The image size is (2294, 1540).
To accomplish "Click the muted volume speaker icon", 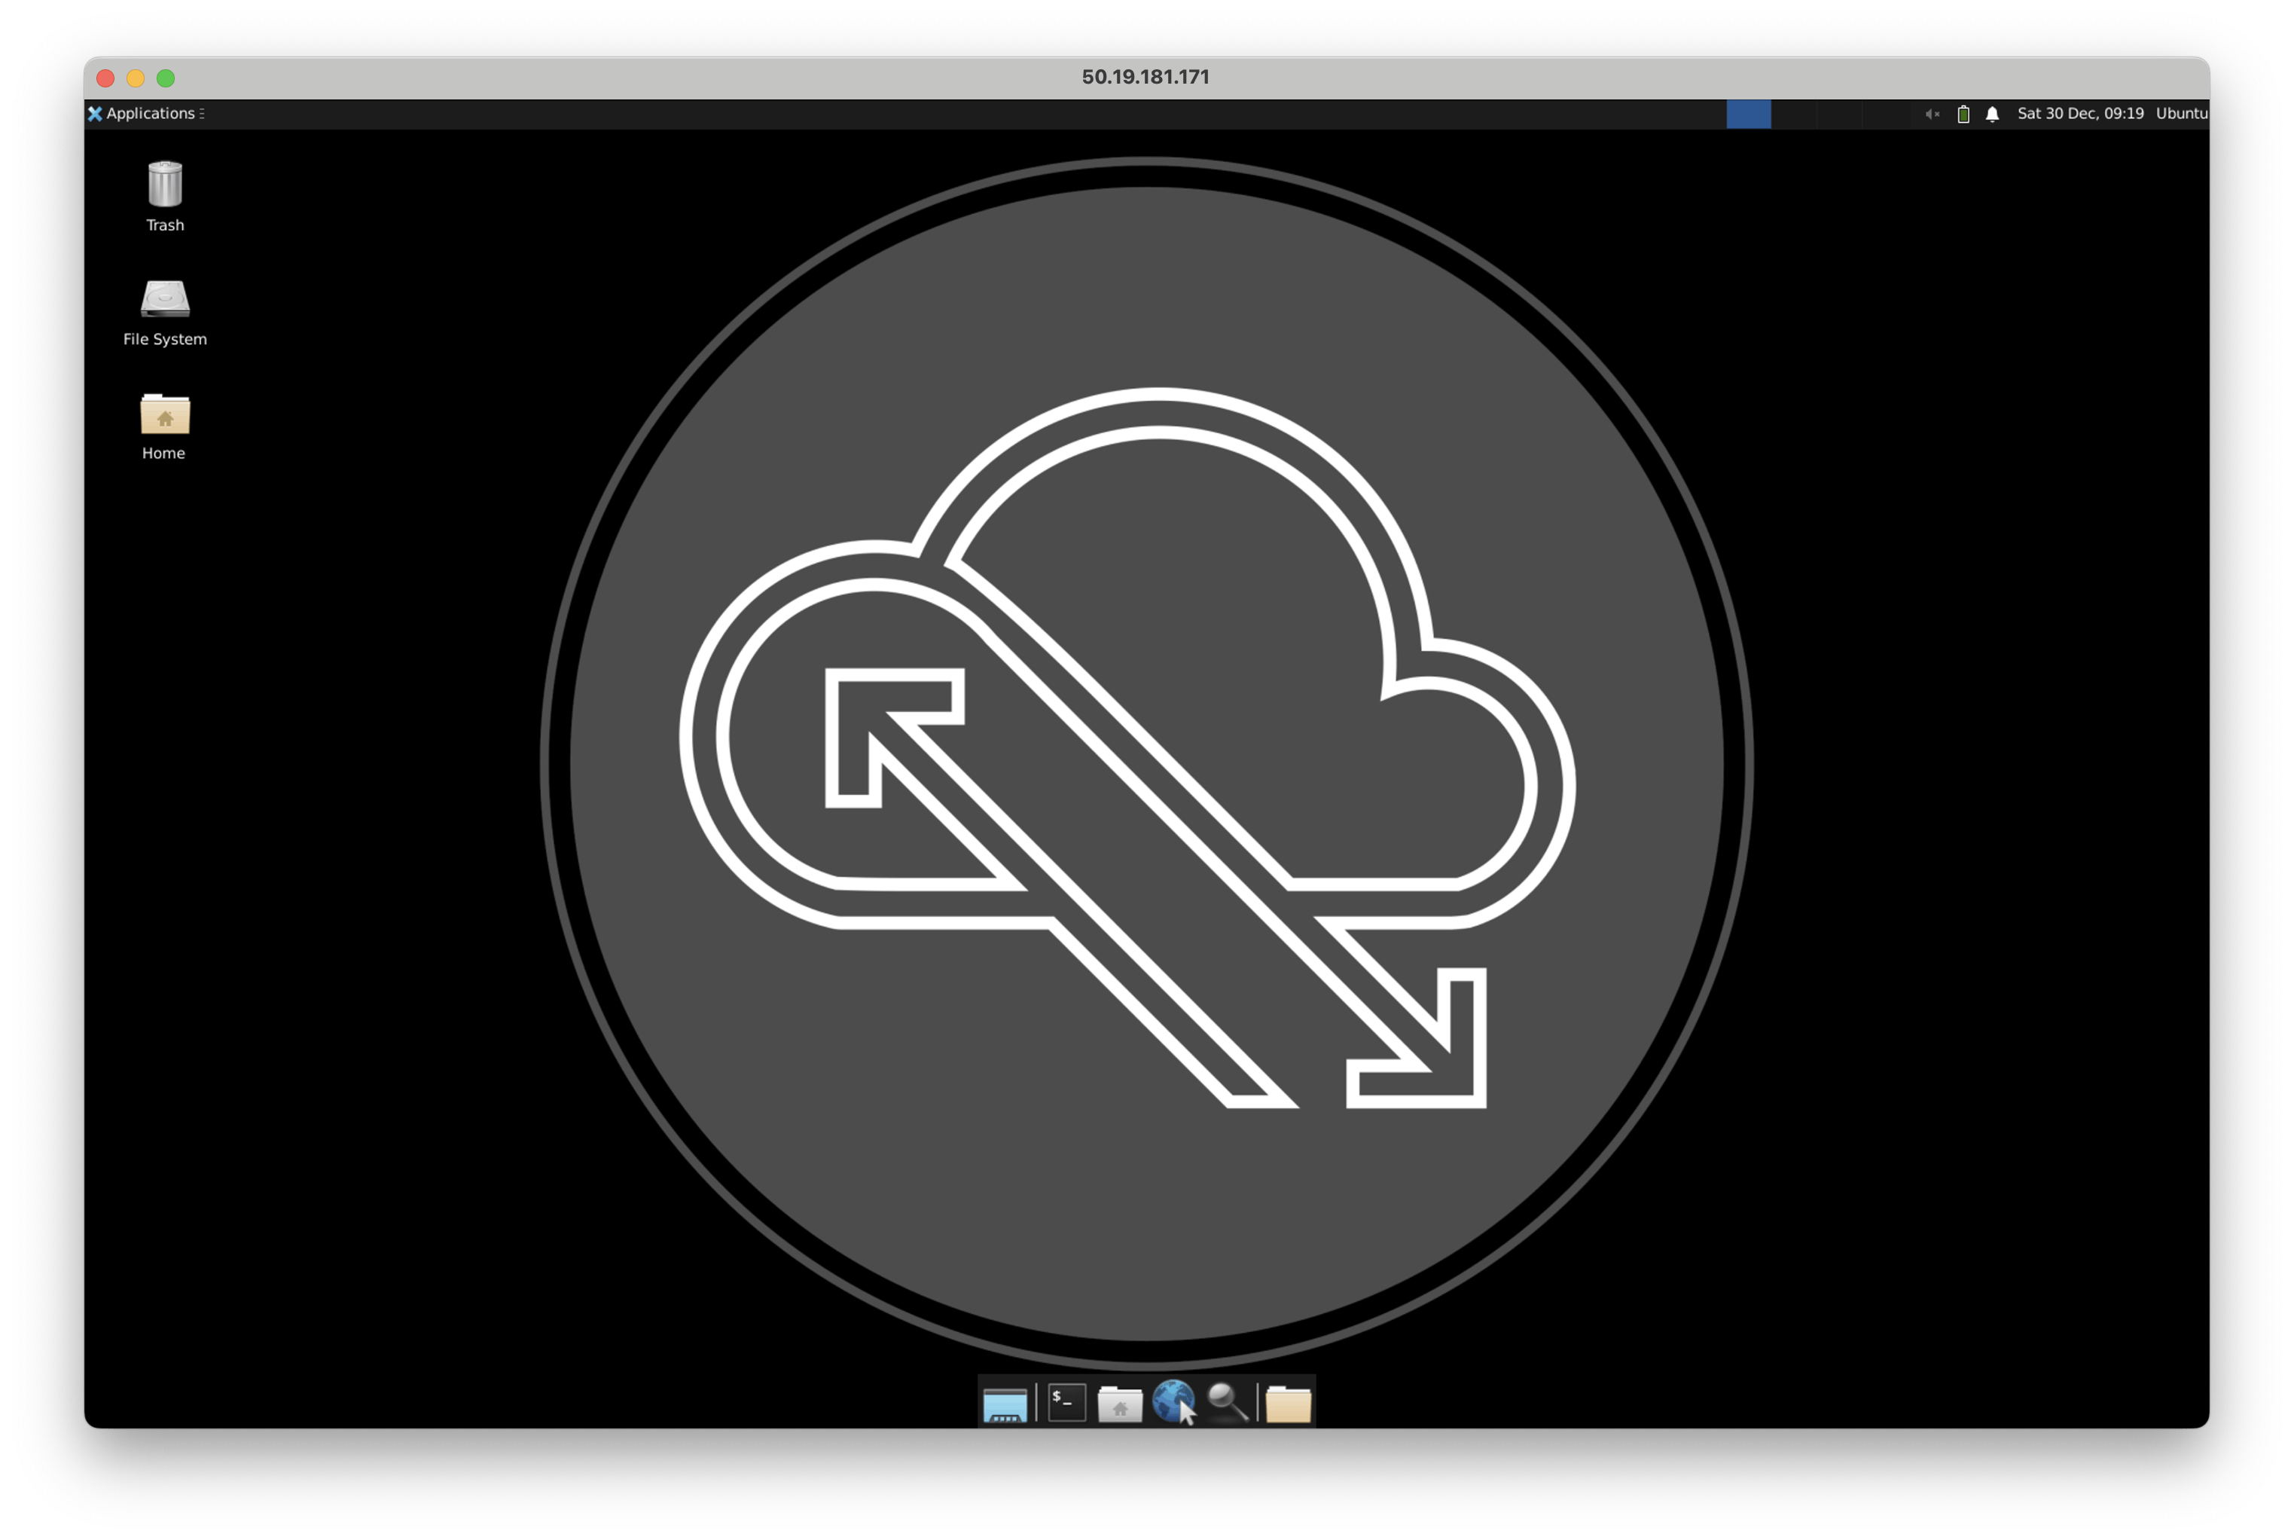I will pyautogui.click(x=1932, y=114).
